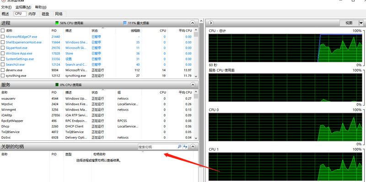This screenshot has height=182, width=366.
Task: Check the MicrosoftEdgeCP.exe process box
Action: 3,37
